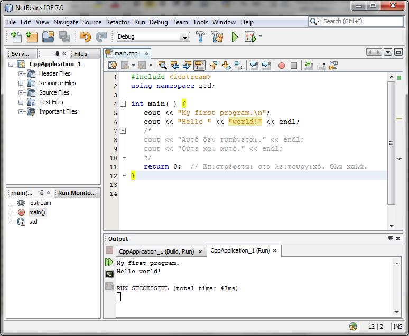The width and height of the screenshot is (409, 336).
Task: Collapse comment block fold on line 7
Action: coord(123,130)
